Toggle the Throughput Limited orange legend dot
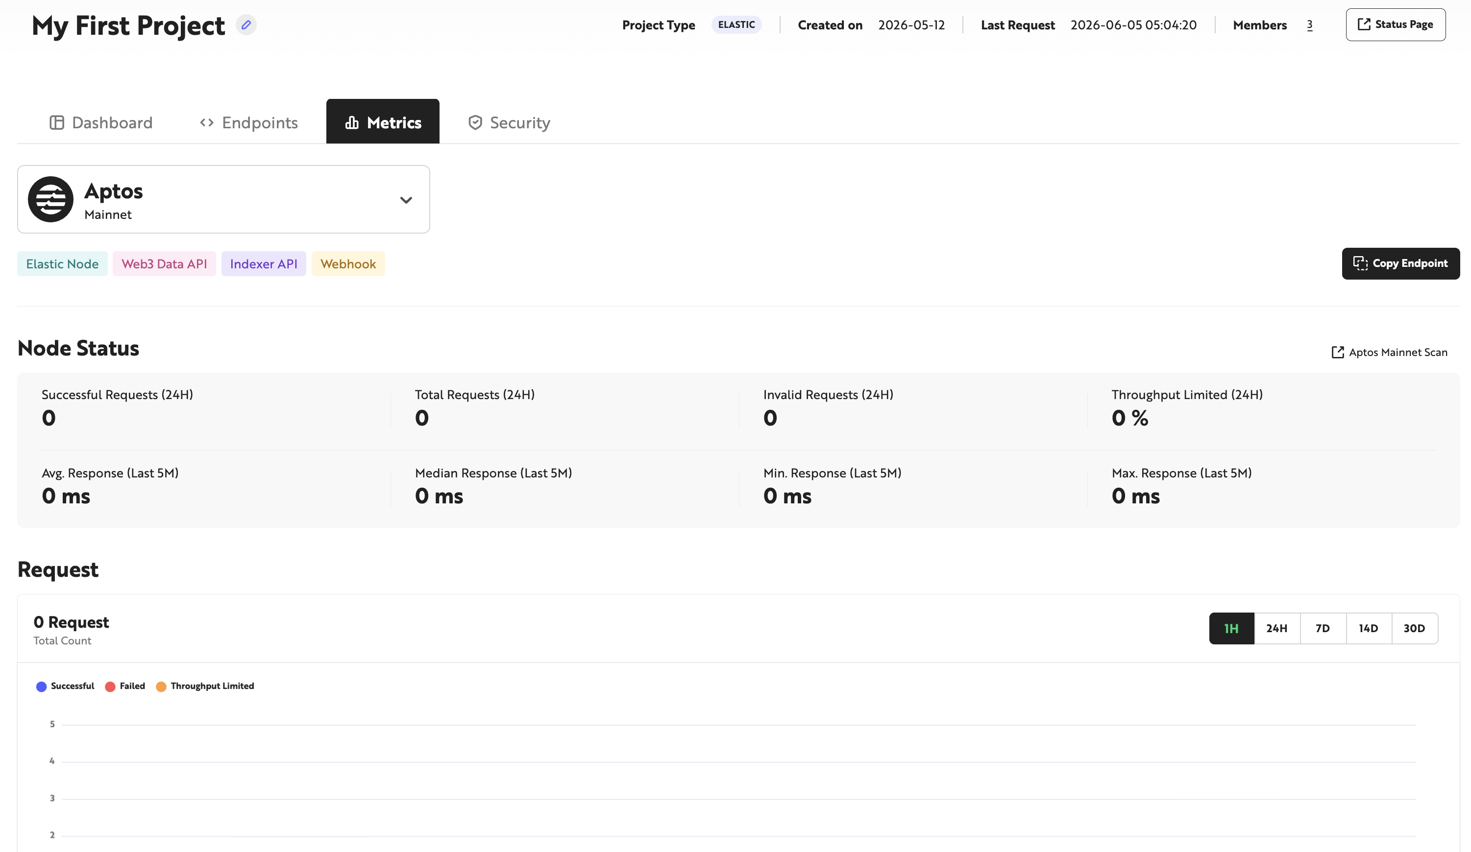Image resolution: width=1471 pixels, height=852 pixels. click(x=161, y=686)
